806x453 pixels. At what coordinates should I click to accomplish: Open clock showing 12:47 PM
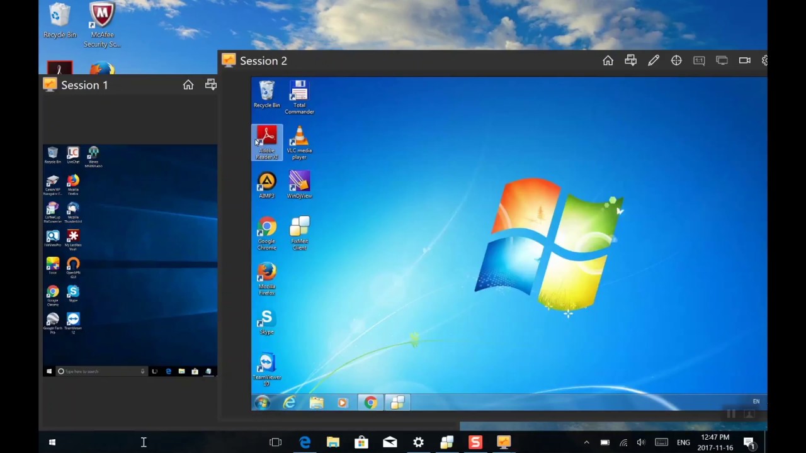click(715, 442)
